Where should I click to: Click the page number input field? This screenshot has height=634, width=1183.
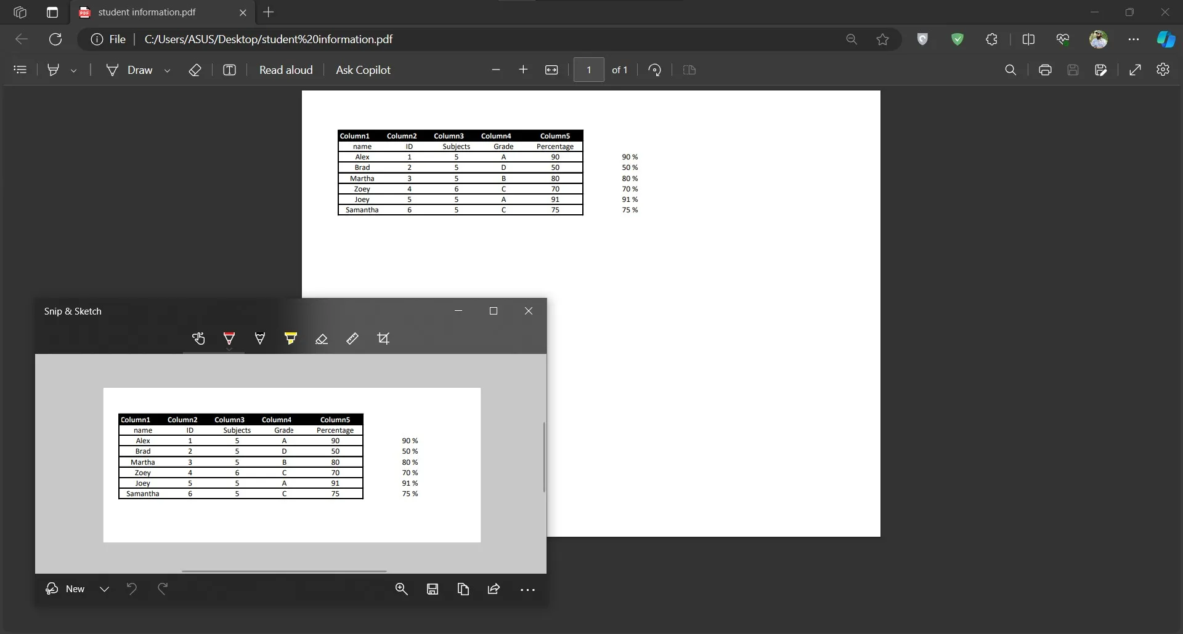[x=589, y=70]
